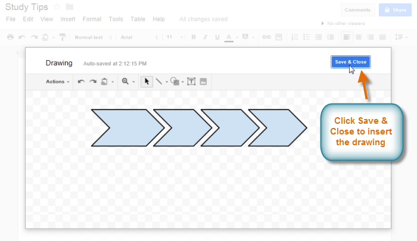Open the File menu

(11, 19)
